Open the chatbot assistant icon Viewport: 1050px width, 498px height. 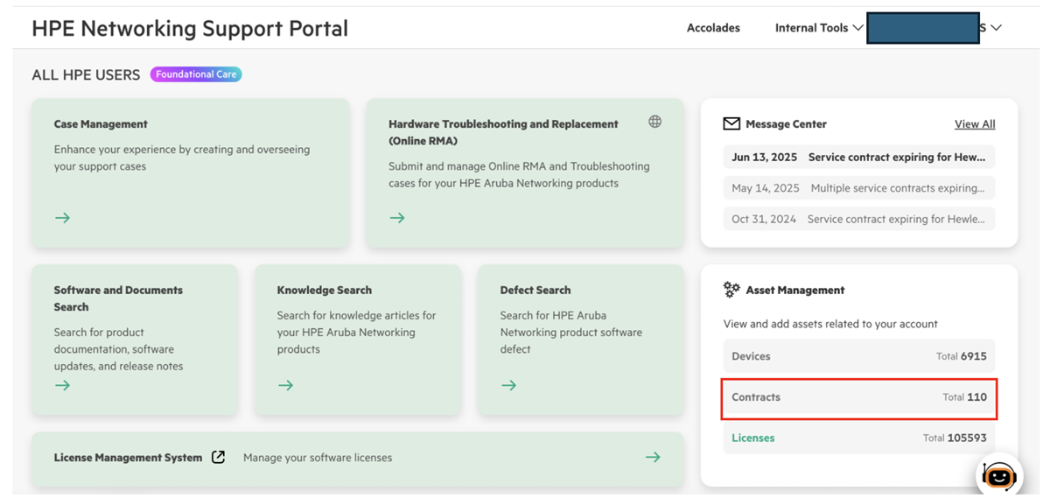(x=998, y=475)
